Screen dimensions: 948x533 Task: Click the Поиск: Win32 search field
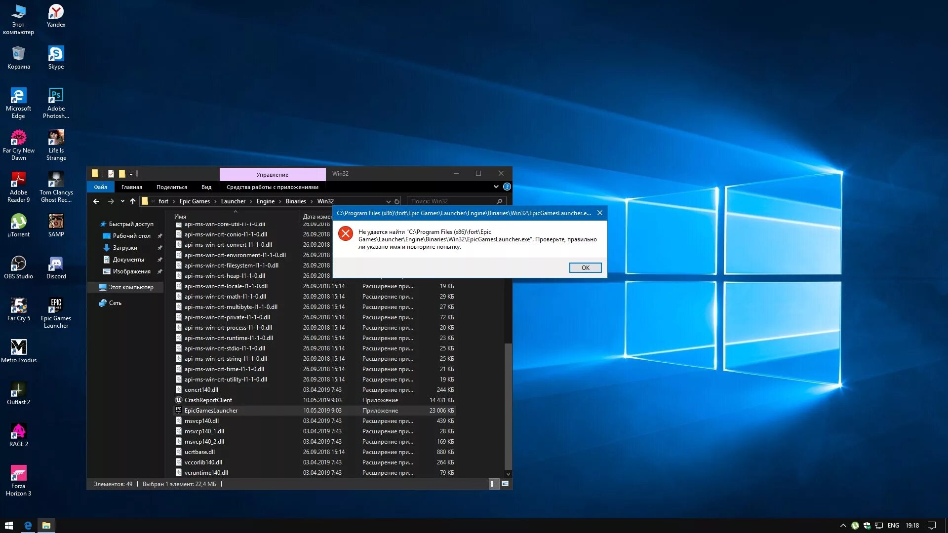tap(457, 201)
